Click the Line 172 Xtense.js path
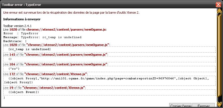The width and height of the screenshot is (223, 108). coord(55,74)
